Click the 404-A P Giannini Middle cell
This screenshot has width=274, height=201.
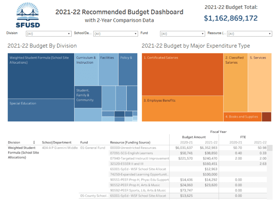coord(60,148)
